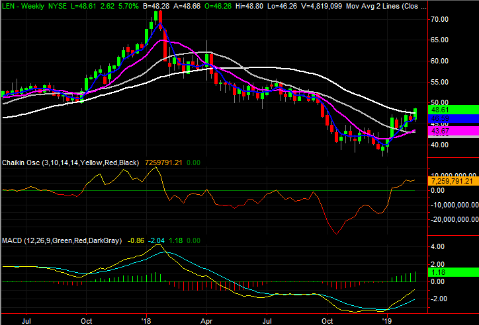Click the '18 marker on time axis

point(146,319)
